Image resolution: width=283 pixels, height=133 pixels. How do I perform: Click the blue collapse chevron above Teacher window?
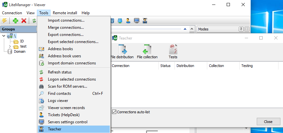point(185,29)
